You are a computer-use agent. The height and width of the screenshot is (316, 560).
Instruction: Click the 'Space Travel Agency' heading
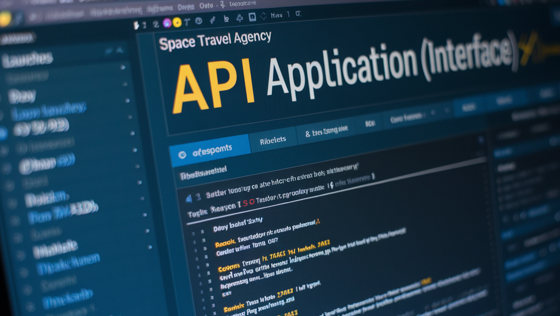(215, 40)
